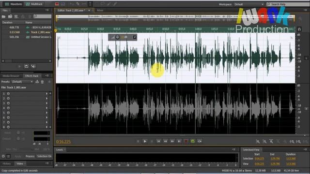Click the Import file icon

10,16
